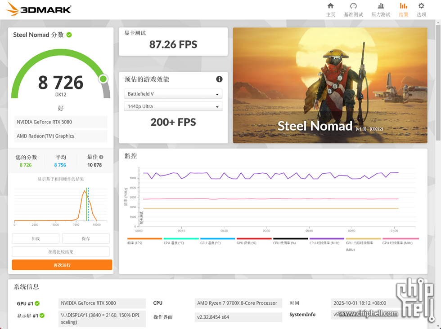The width and height of the screenshot is (441, 329).
Task: Open the Stress test chart icon
Action: pos(381,6)
